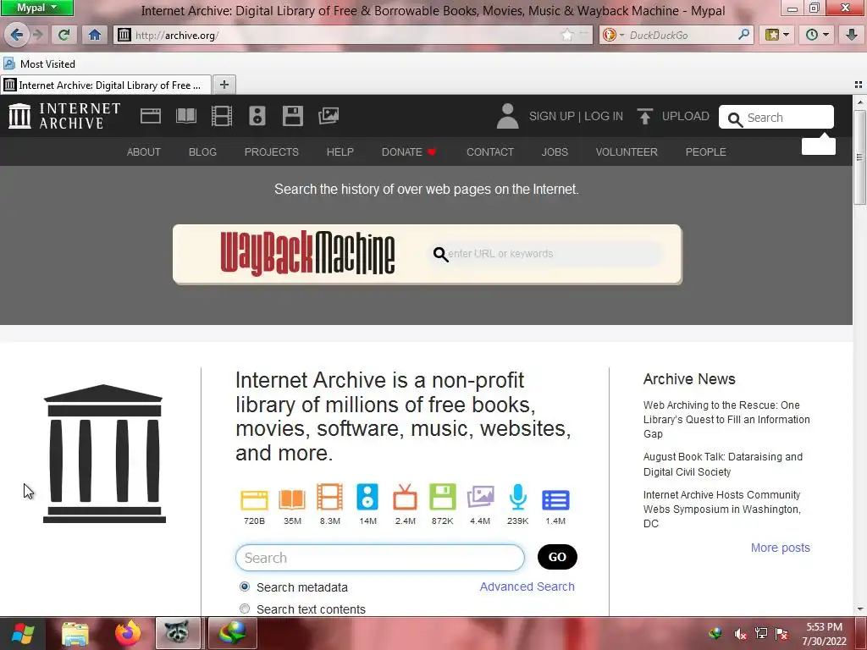Select Search metadata radio button

[245, 587]
